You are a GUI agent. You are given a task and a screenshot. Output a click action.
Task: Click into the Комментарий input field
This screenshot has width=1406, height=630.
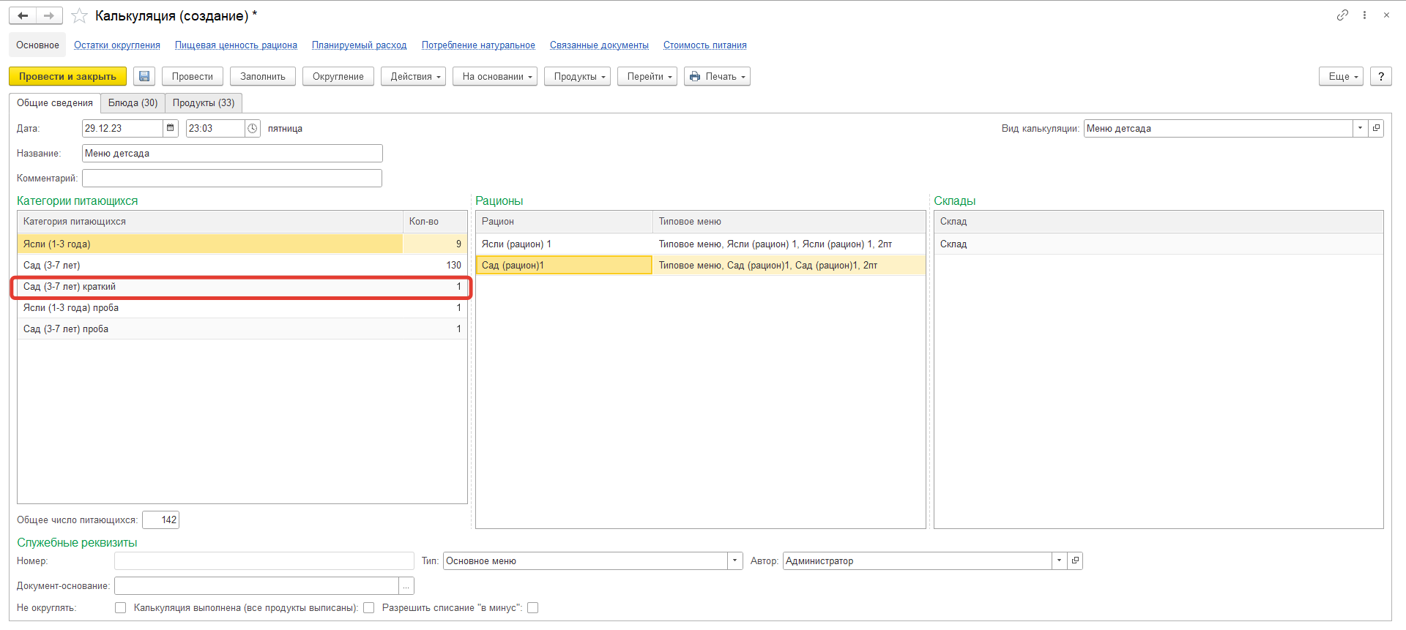click(231, 179)
